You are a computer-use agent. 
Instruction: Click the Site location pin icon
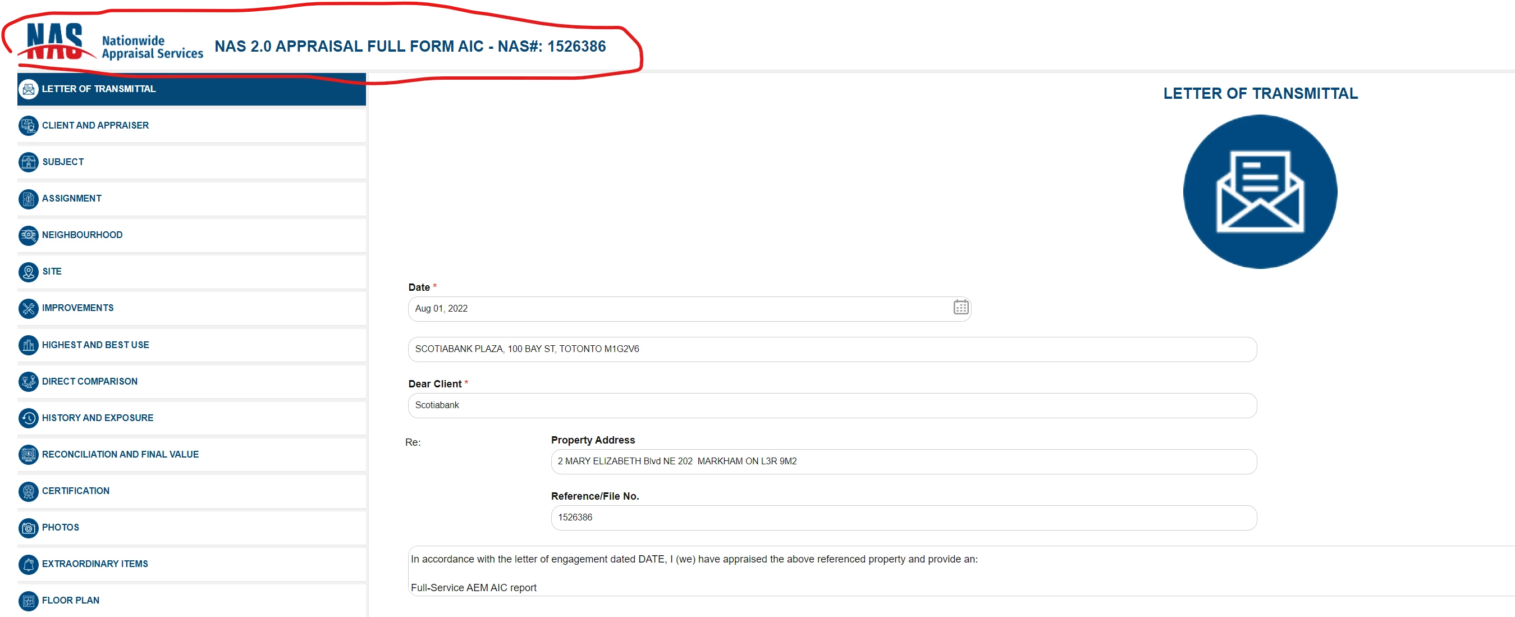pyautogui.click(x=28, y=272)
